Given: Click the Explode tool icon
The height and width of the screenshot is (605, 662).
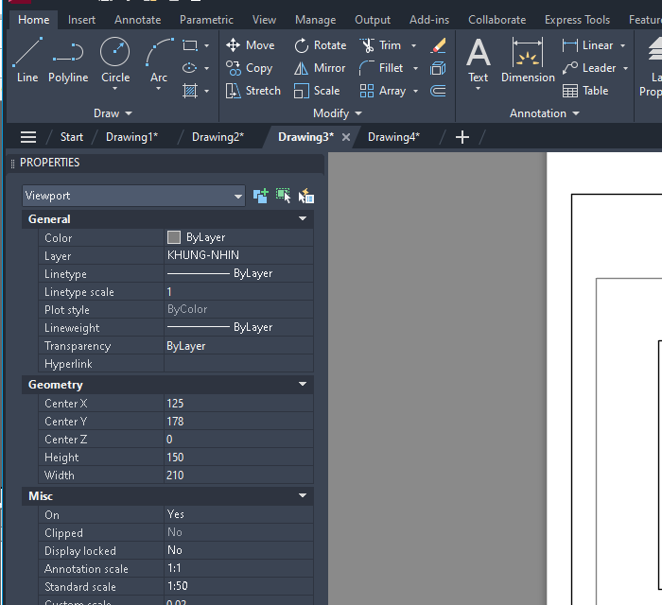Looking at the screenshot, I should click(x=438, y=68).
